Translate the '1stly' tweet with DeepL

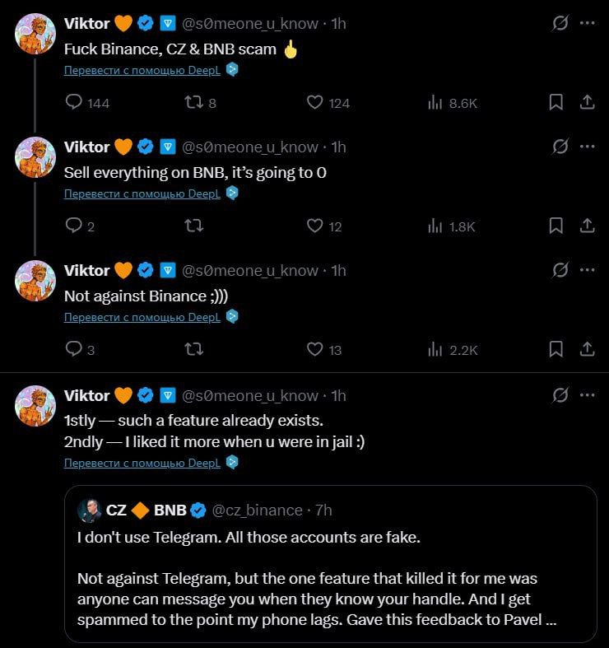[142, 463]
